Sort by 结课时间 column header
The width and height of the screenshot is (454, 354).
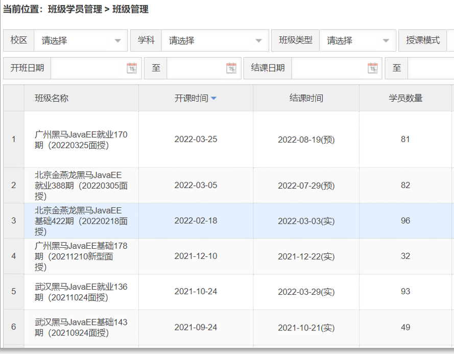[x=306, y=98]
